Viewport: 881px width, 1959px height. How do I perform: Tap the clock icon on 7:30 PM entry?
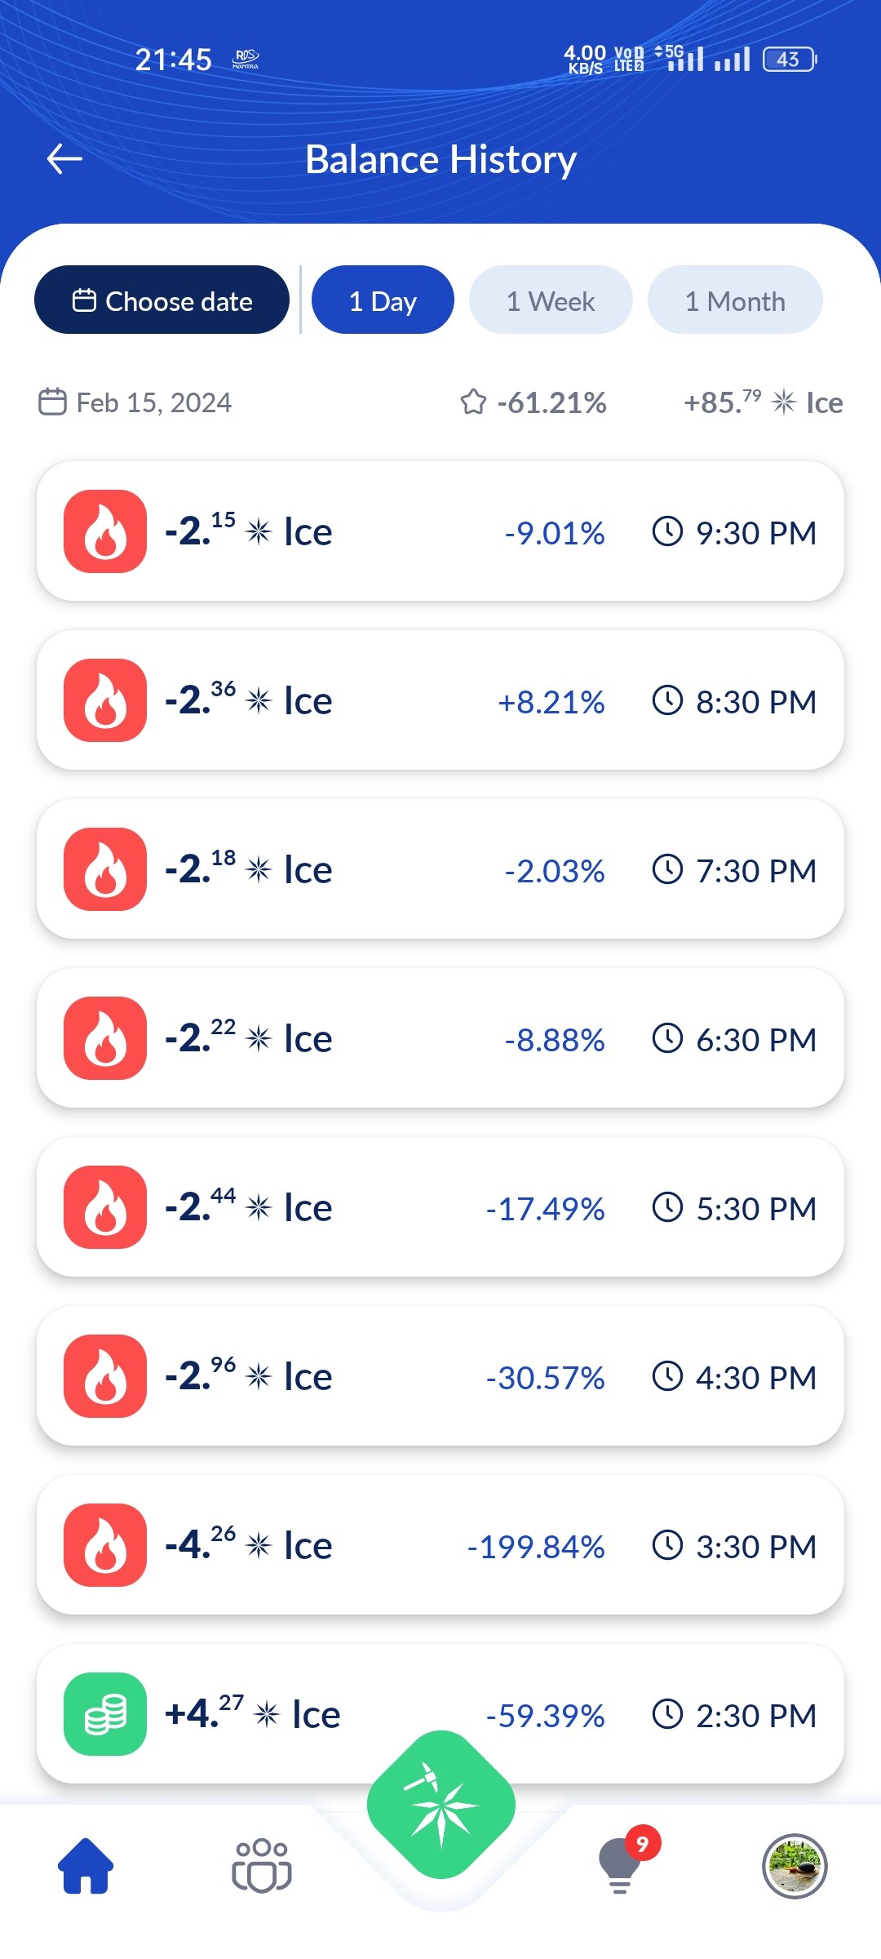click(667, 869)
